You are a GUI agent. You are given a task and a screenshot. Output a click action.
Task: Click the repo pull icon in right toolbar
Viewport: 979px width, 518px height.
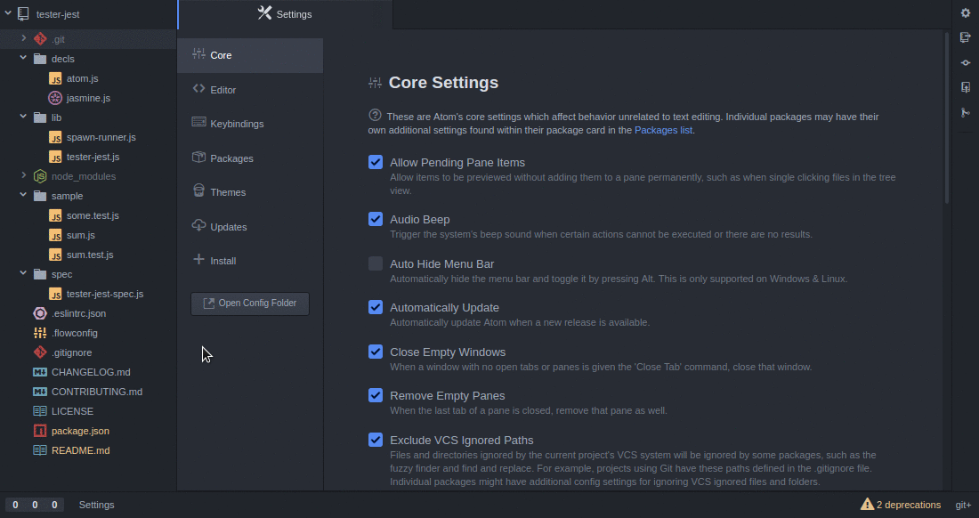pos(966,38)
